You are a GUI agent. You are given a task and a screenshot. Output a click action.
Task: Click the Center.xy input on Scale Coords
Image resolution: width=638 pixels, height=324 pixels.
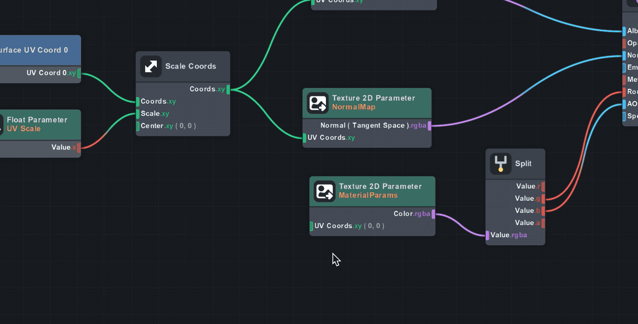138,126
